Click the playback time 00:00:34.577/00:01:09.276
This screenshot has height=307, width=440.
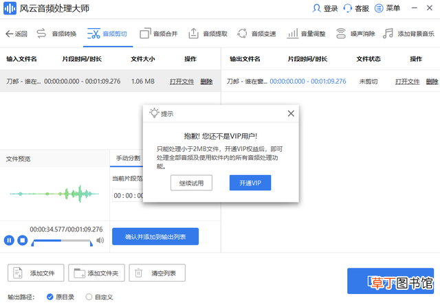click(x=66, y=229)
